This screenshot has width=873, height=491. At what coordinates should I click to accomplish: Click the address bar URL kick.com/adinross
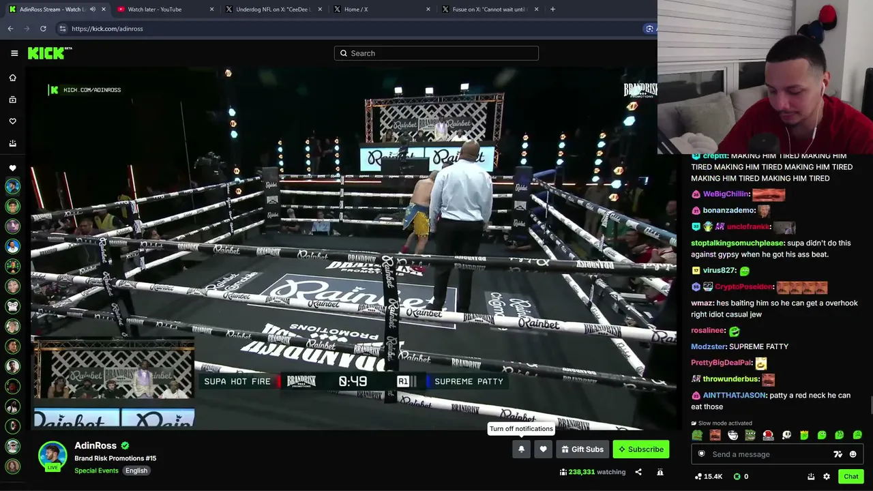107,29
